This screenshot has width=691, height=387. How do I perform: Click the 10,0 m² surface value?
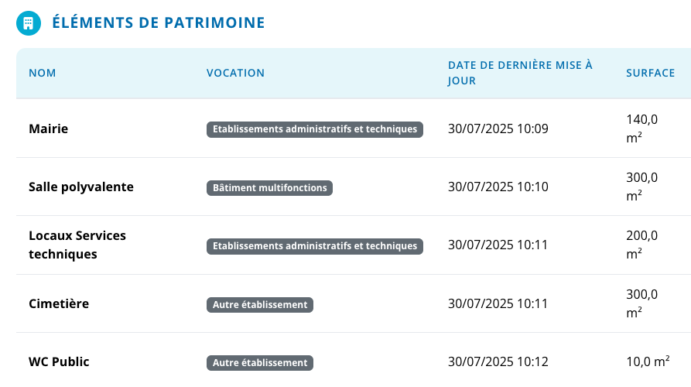pyautogui.click(x=648, y=361)
